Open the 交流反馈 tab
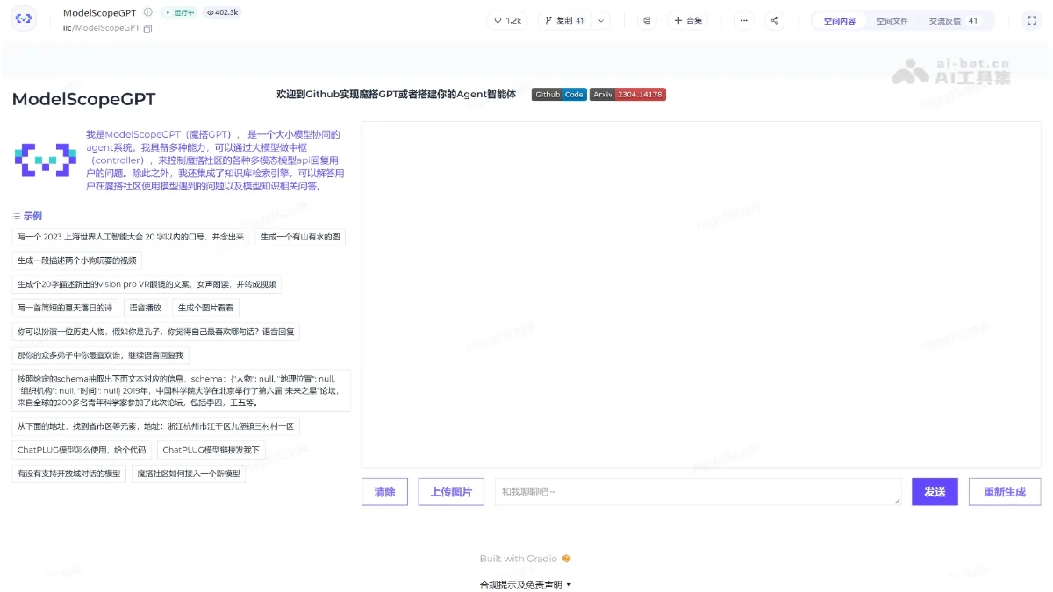 (954, 20)
